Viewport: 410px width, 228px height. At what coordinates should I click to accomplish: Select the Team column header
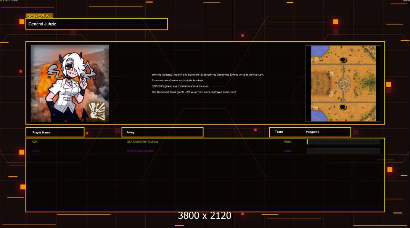coord(279,132)
